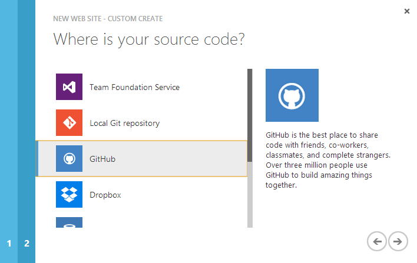Click the partially visible icon below Dropbox
The image size is (417, 263).
coord(69,222)
